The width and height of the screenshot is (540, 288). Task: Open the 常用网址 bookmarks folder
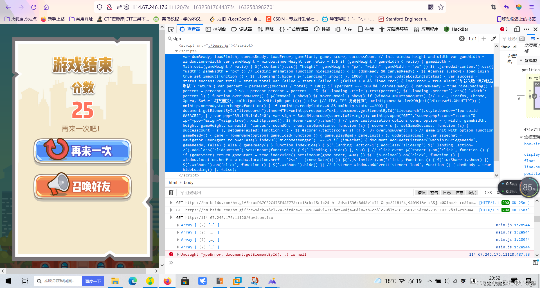[81, 19]
